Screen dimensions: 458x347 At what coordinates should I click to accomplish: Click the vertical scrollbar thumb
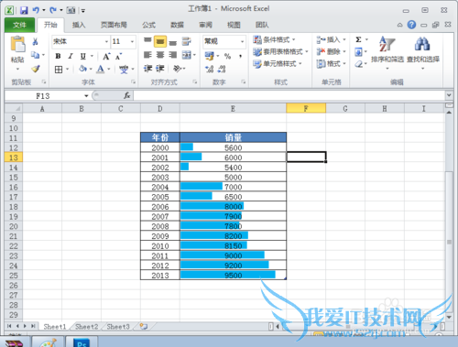(x=449, y=243)
